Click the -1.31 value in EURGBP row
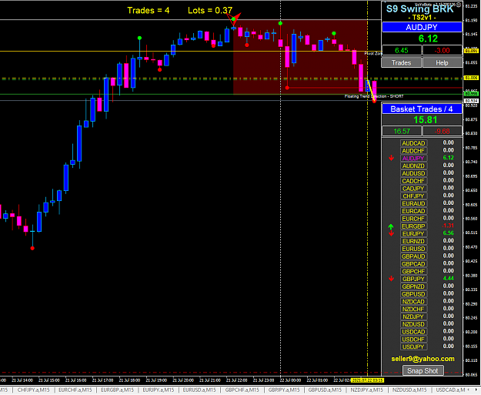Screen dimensions: 481x395 [x=448, y=226]
